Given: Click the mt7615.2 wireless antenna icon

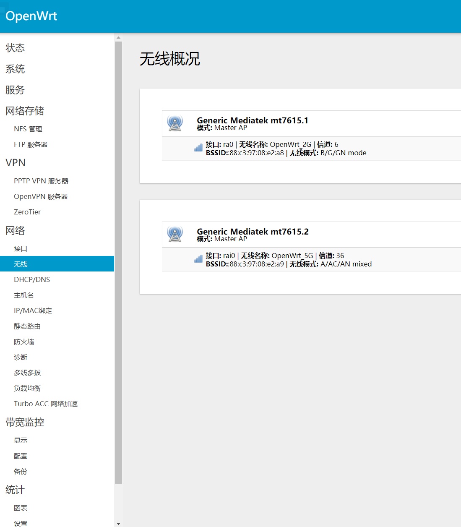Looking at the screenshot, I should (x=175, y=235).
